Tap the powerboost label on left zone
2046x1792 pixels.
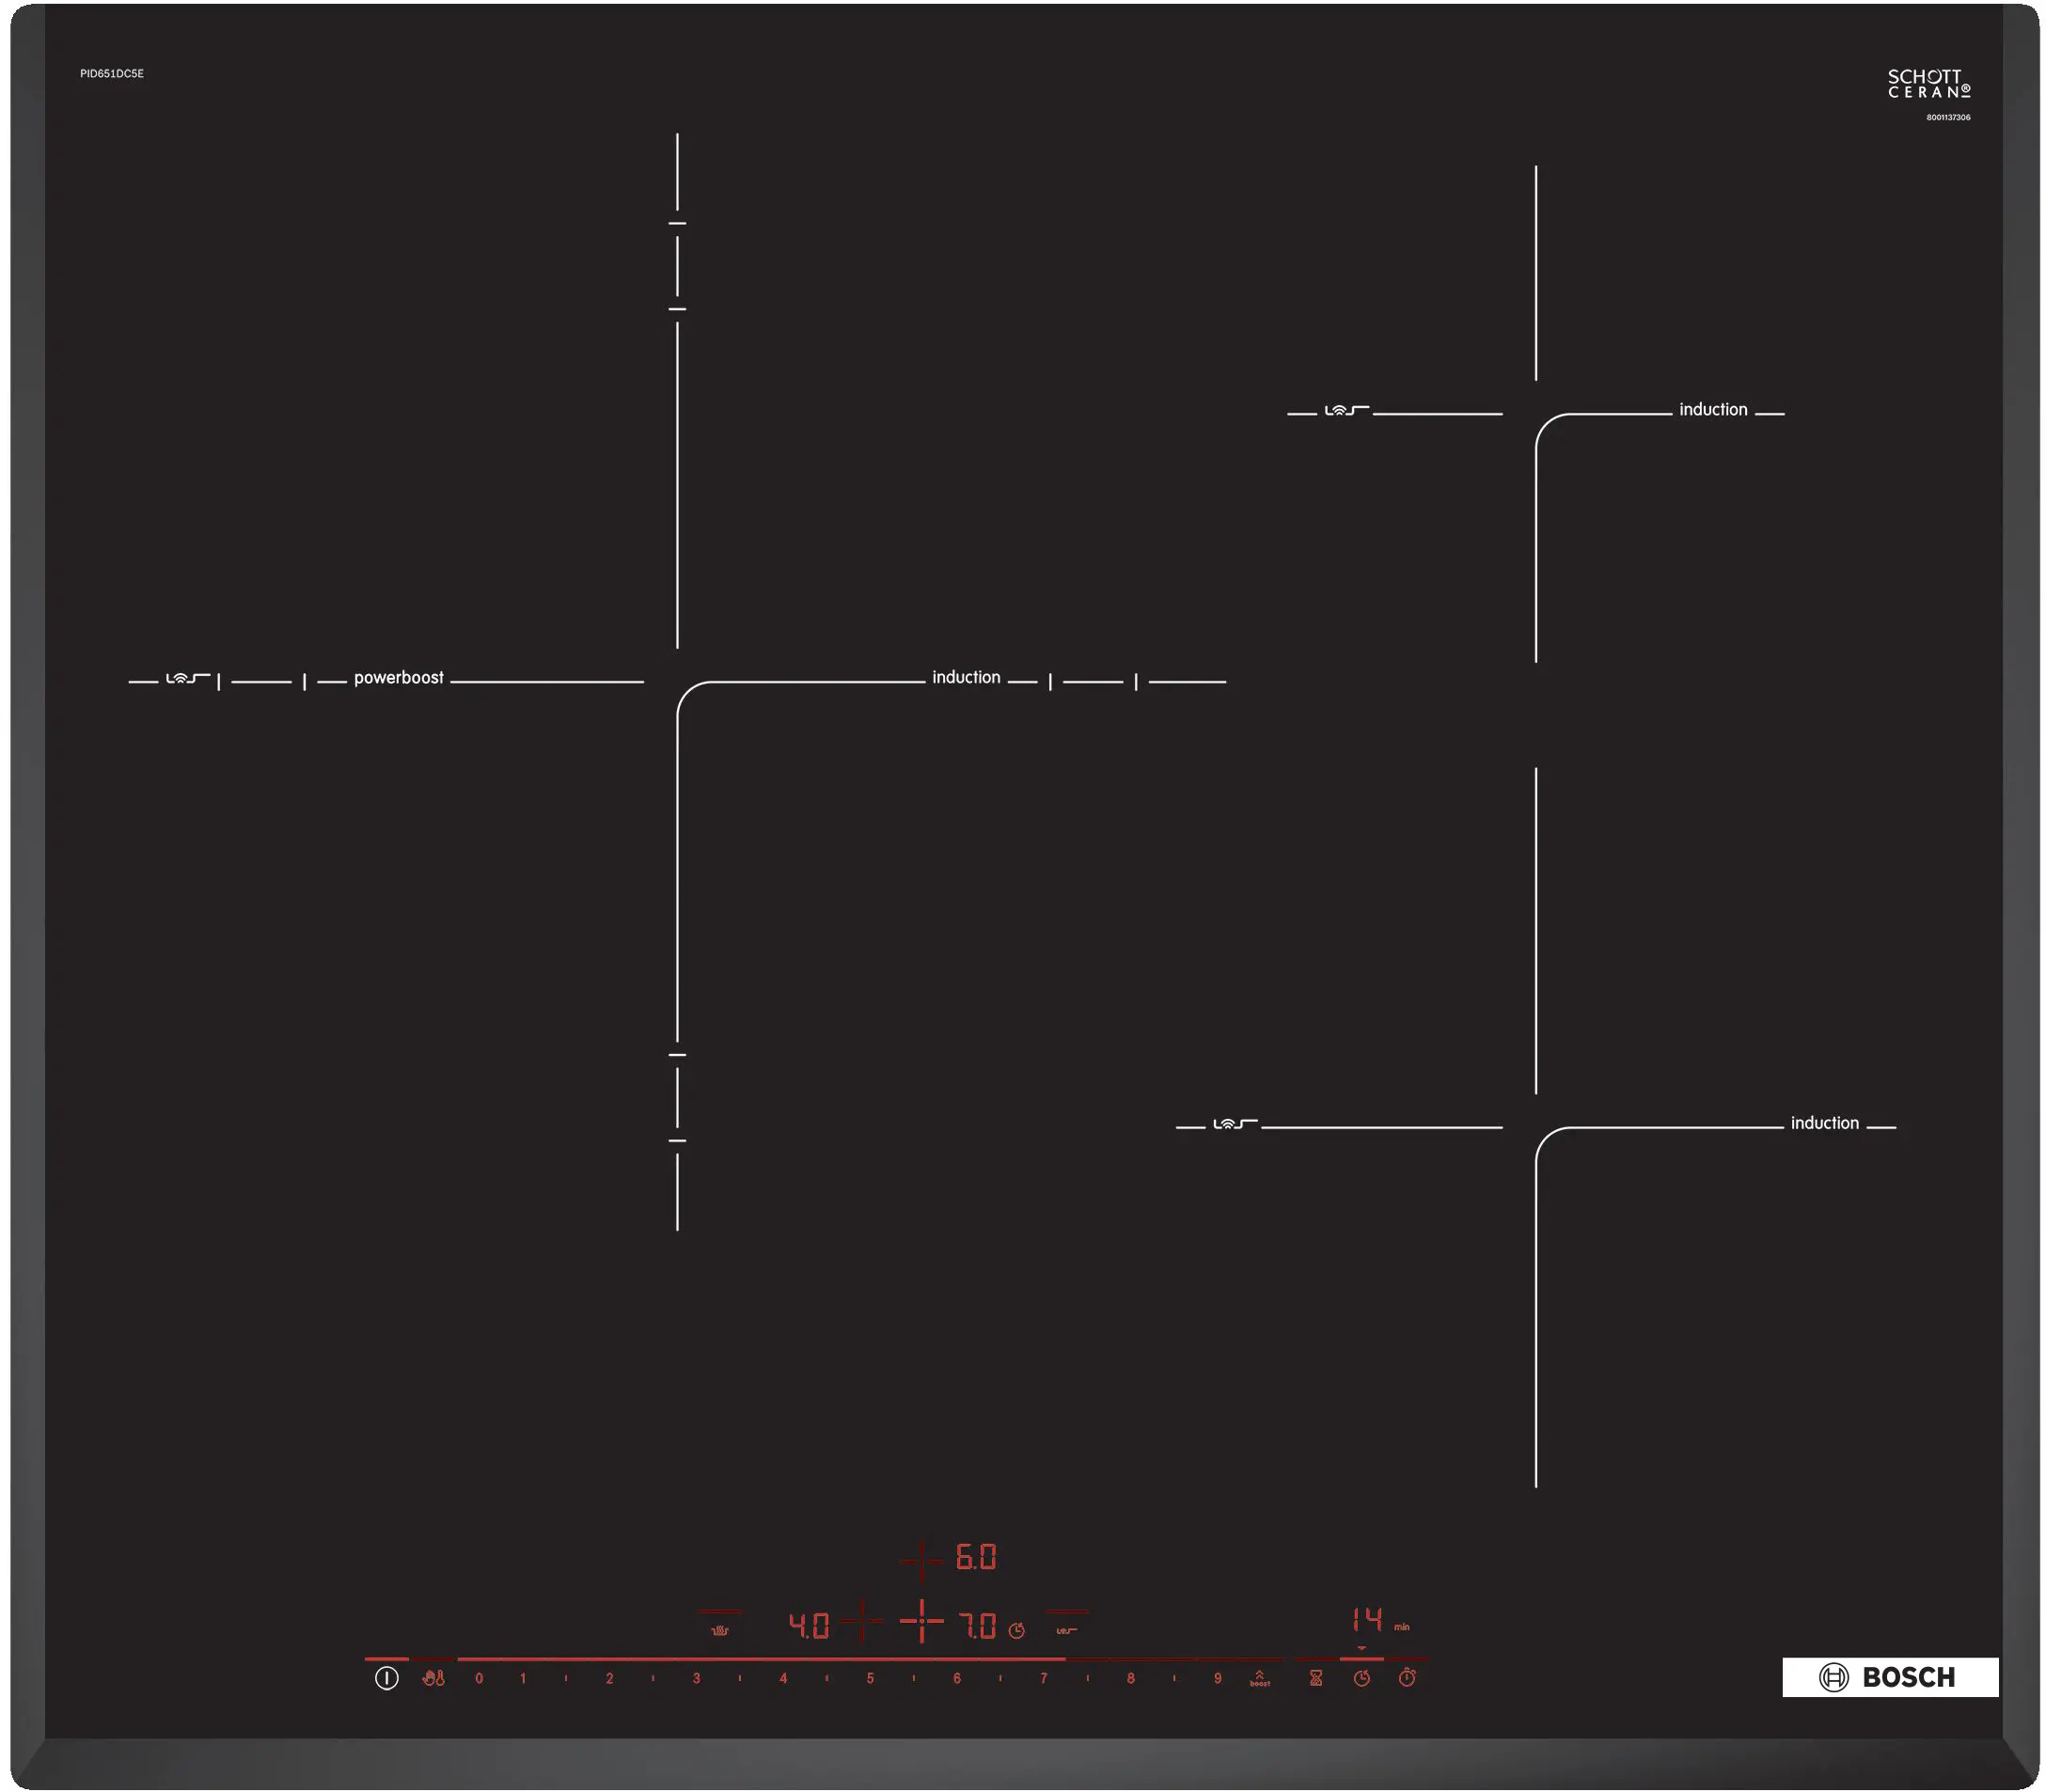(x=398, y=677)
